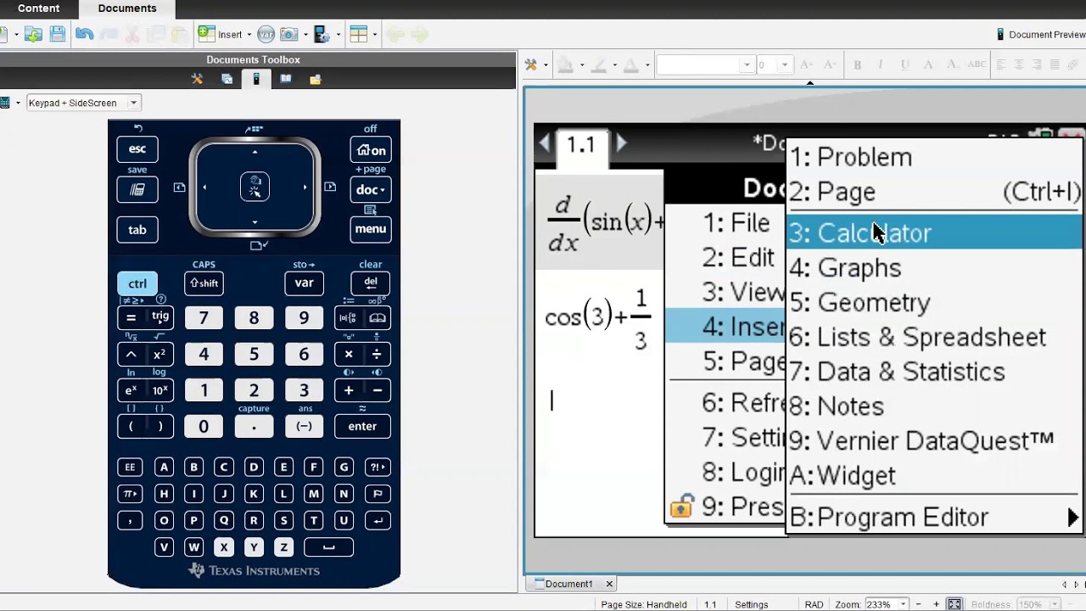This screenshot has height=611, width=1086.
Task: Click the page layout grid icon
Action: [x=358, y=35]
